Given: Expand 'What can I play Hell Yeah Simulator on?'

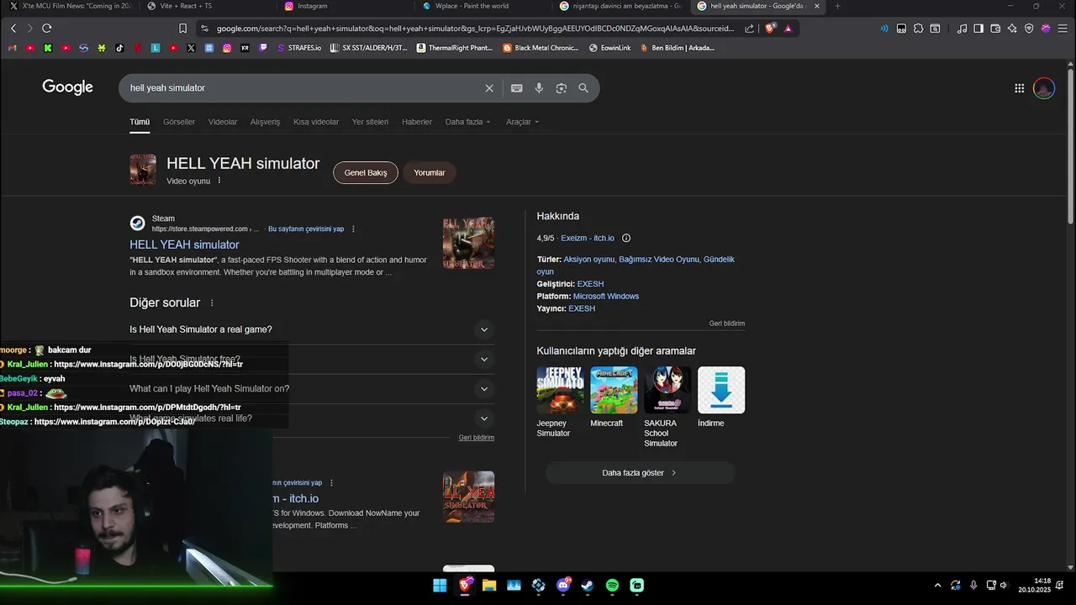Looking at the screenshot, I should tap(483, 389).
